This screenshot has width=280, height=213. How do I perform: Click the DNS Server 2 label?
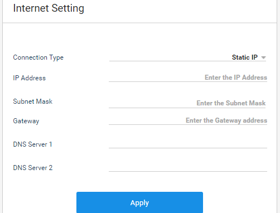[33, 168]
